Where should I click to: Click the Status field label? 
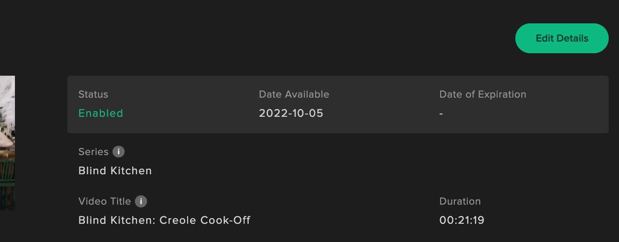(93, 94)
